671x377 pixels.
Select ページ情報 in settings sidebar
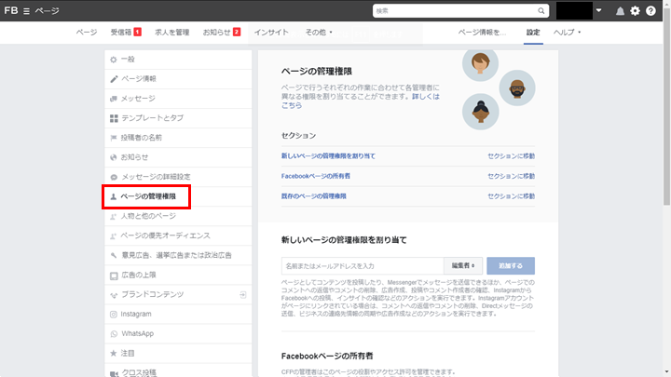[178, 79]
